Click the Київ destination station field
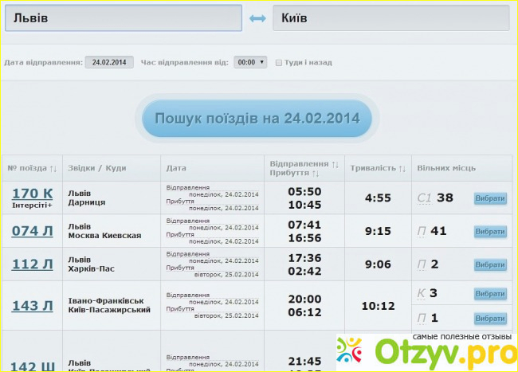The height and width of the screenshot is (372, 518). coord(390,18)
